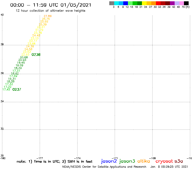
Task: Click the 0237 pass time label
Action: click(x=17, y=89)
